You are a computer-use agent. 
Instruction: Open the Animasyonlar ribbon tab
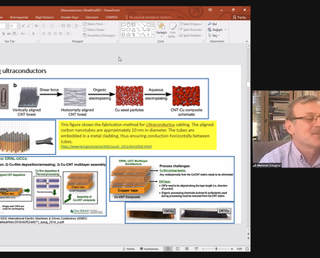pyautogui.click(x=19, y=17)
